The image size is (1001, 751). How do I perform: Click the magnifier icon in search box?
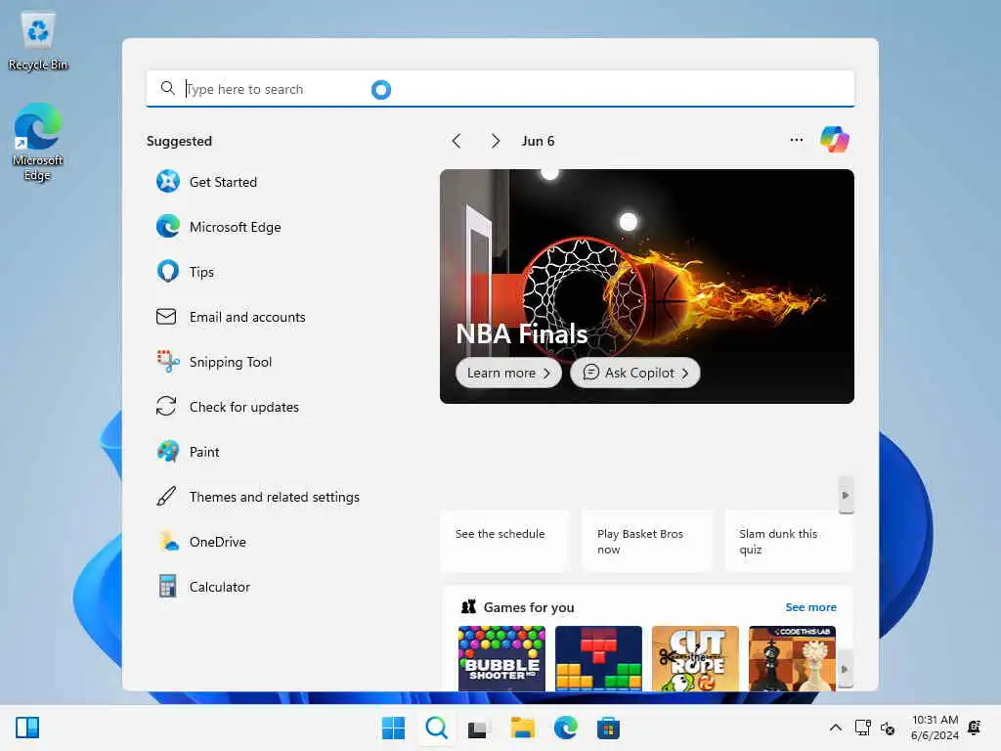(167, 88)
